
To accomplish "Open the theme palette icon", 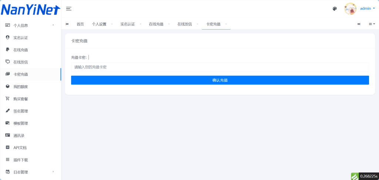I will (x=335, y=9).
